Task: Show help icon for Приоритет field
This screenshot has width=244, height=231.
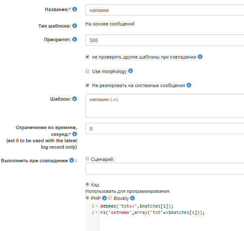Action: tap(74, 39)
